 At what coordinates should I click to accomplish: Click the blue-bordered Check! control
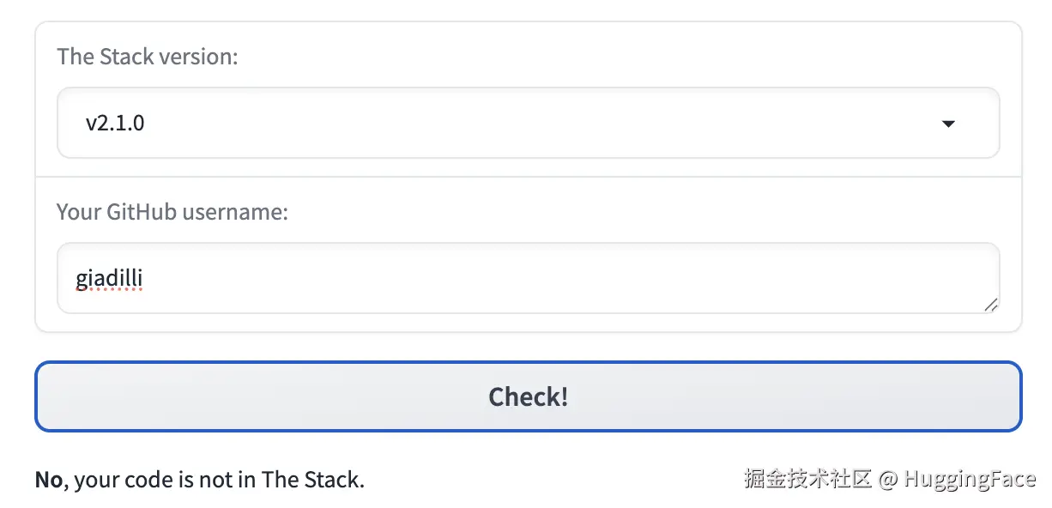point(527,396)
